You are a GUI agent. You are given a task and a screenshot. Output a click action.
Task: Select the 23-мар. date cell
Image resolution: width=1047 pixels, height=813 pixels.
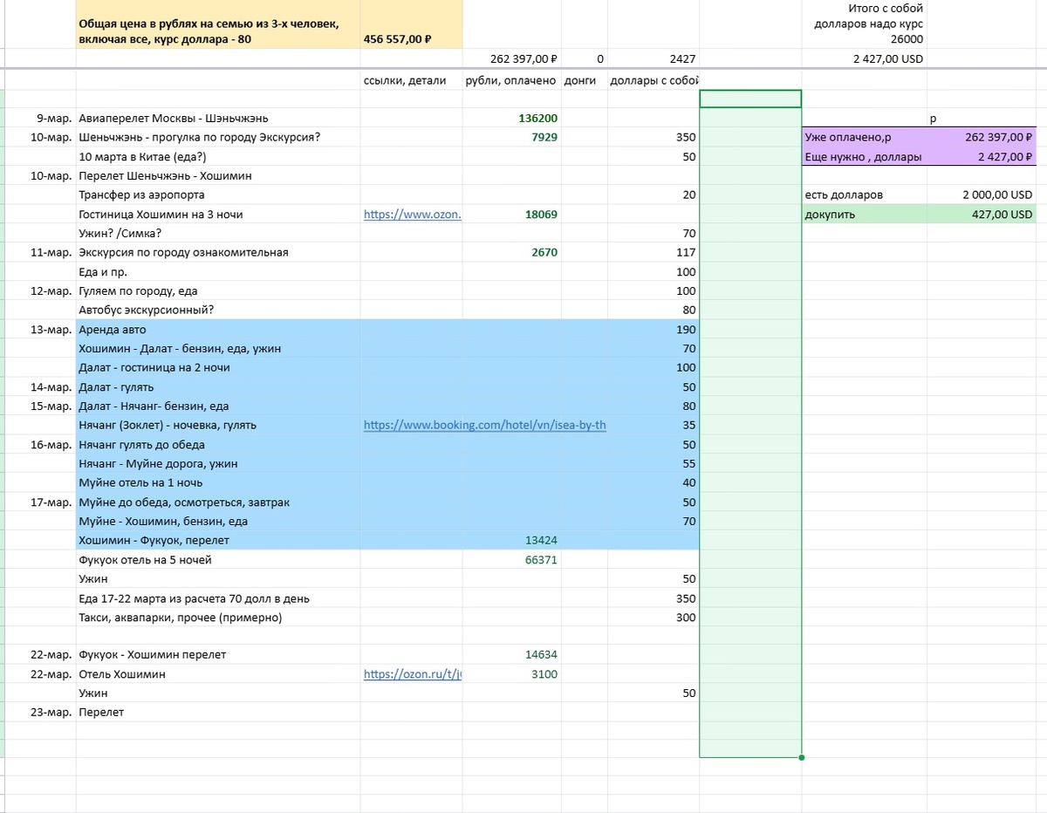tap(41, 713)
